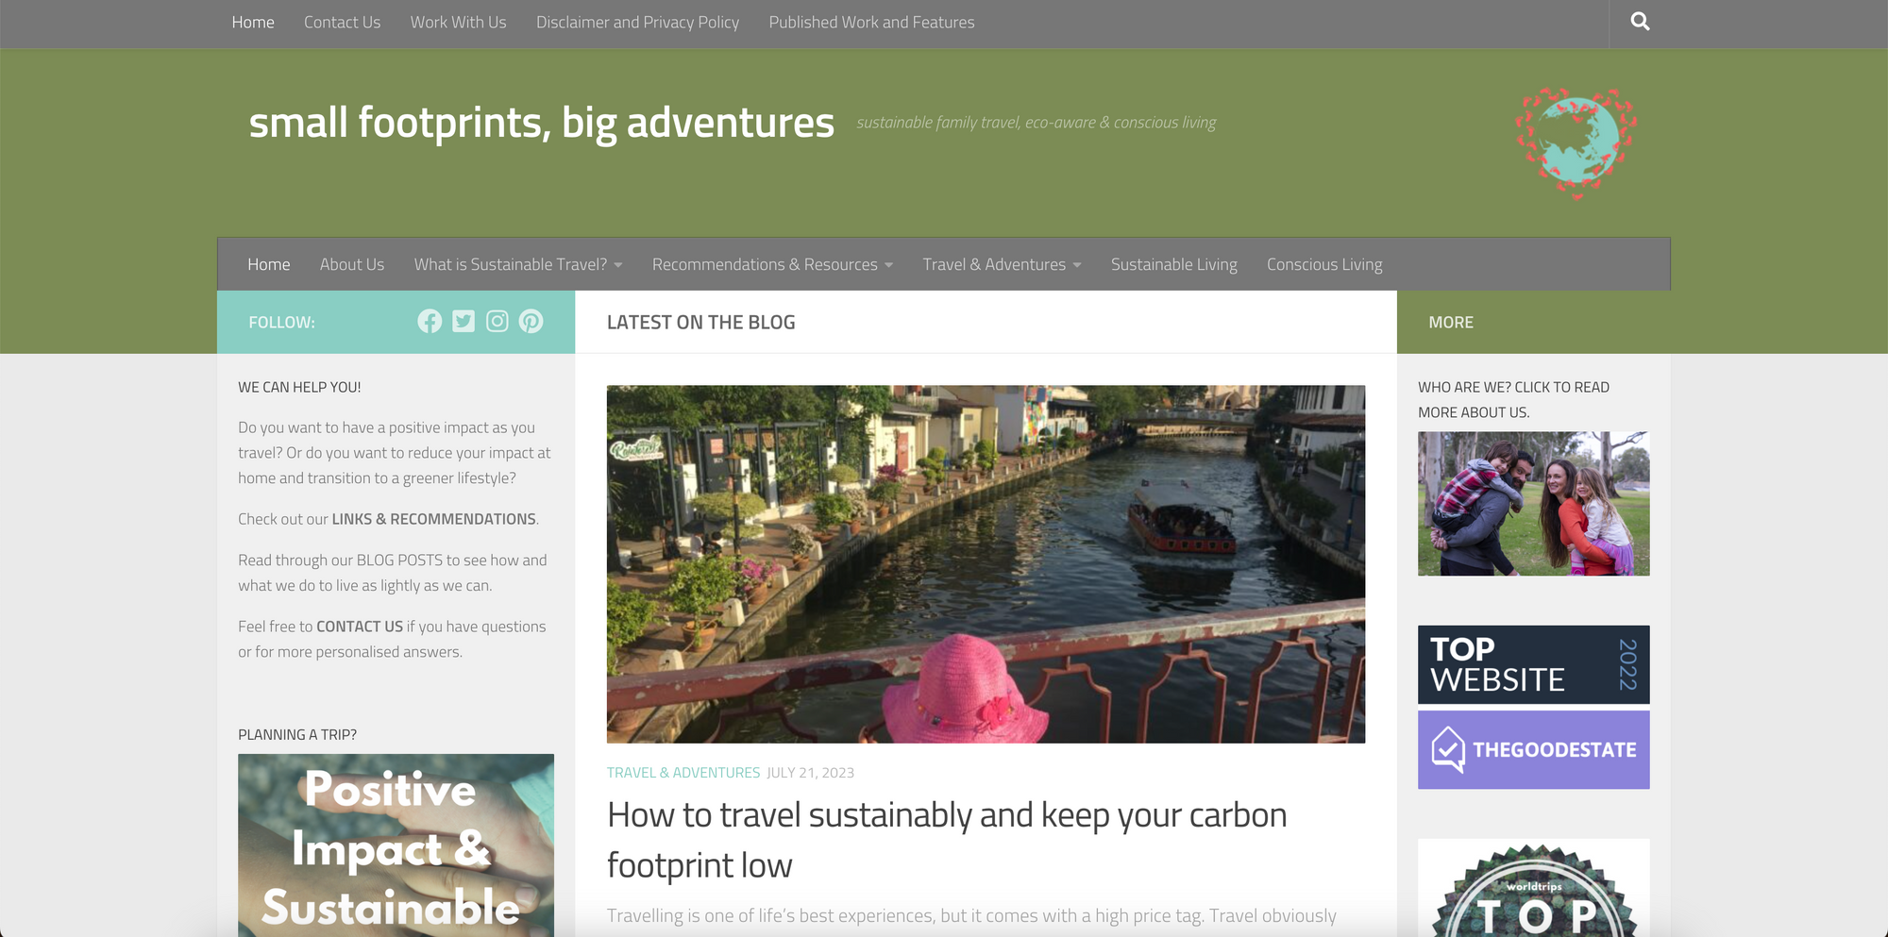The image size is (1888, 937).
Task: Click the Top Website 2022 badge
Action: [1532, 664]
